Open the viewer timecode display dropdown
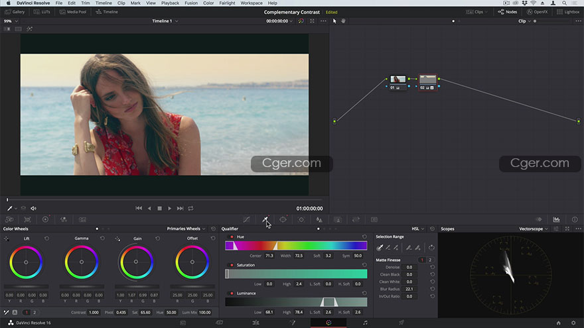This screenshot has height=328, width=584. [279, 21]
